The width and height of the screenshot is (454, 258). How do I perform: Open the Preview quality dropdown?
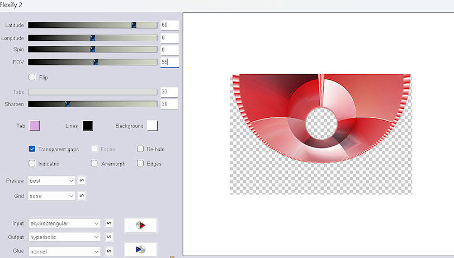click(52, 180)
